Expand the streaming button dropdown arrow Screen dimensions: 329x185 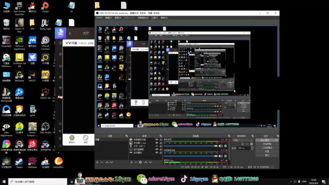click(x=276, y=140)
